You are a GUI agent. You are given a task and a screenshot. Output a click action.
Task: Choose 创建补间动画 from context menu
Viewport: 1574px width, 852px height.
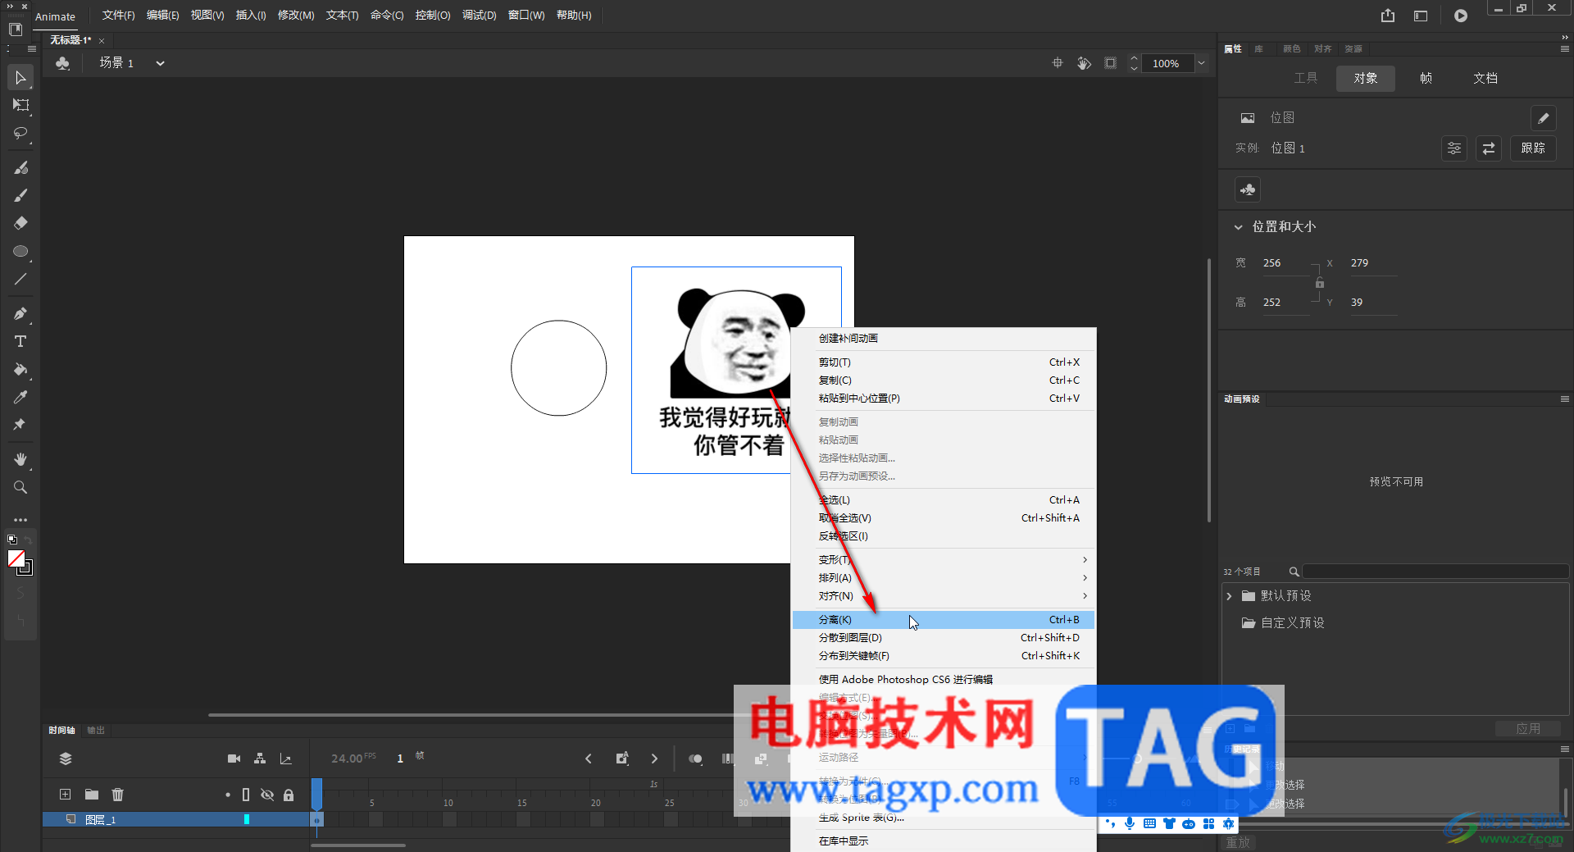(943, 339)
